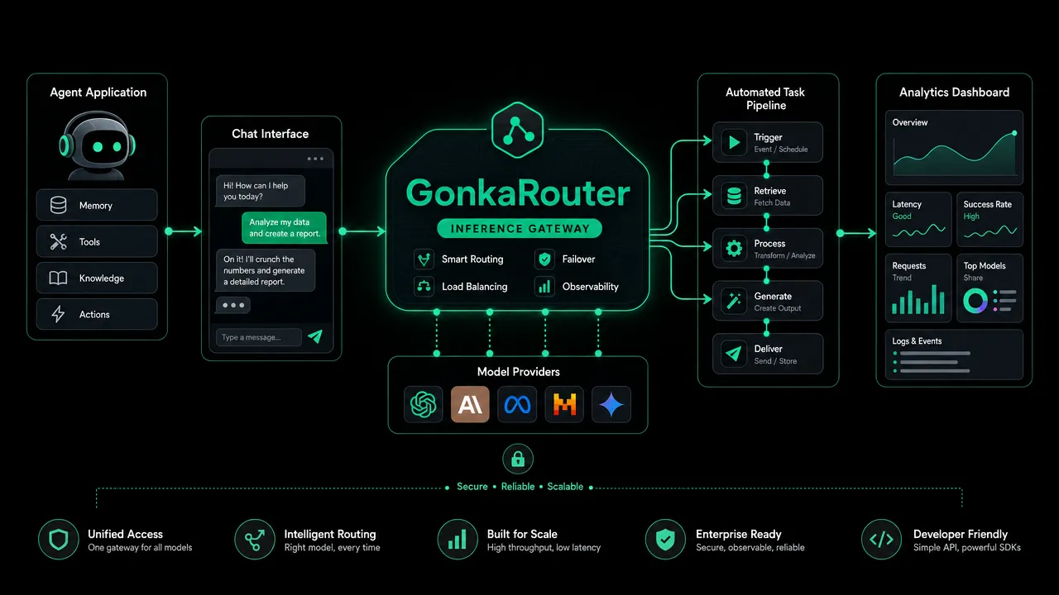Image resolution: width=1059 pixels, height=595 pixels.
Task: Select the Meta model provider icon
Action: 517,405
